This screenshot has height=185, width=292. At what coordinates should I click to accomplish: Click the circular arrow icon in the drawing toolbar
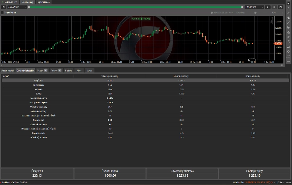288,52
